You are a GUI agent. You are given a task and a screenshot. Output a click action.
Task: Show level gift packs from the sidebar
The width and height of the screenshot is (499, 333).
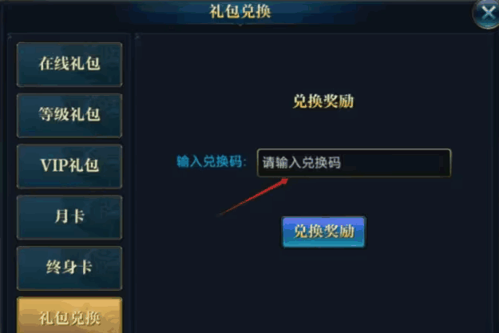pos(69,115)
